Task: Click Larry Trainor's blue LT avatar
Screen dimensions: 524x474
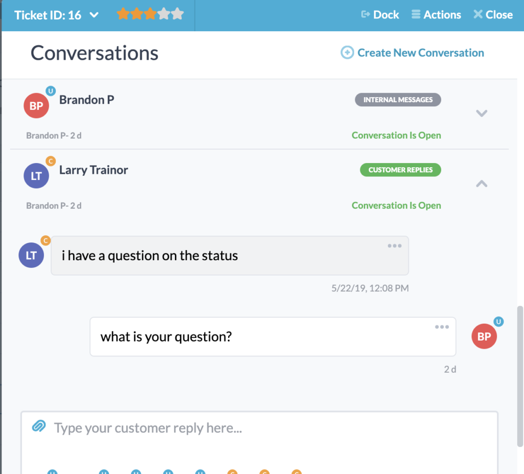Action: tap(36, 175)
